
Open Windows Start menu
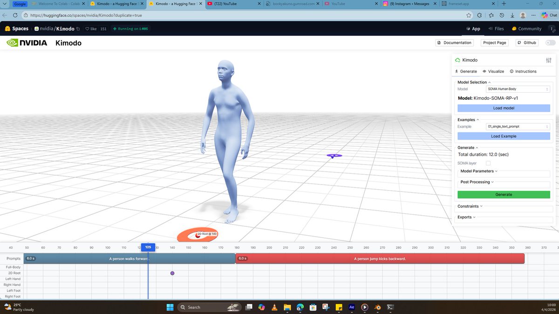(170, 307)
